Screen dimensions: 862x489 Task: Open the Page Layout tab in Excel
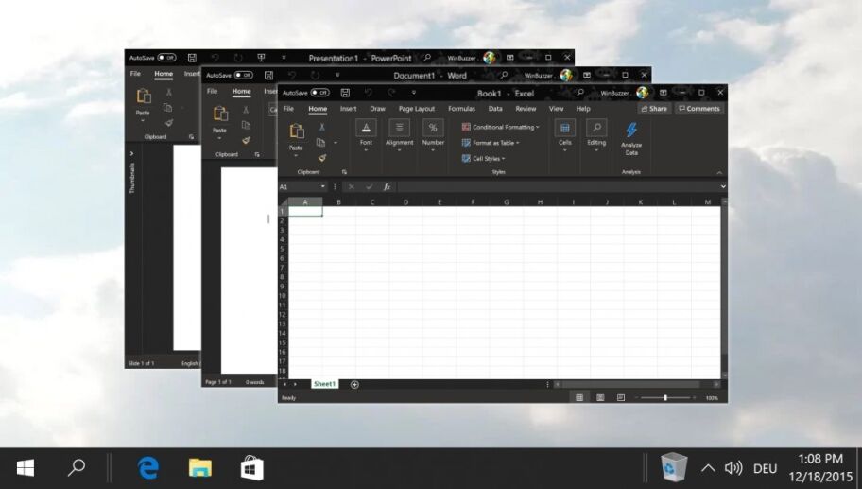tap(417, 109)
